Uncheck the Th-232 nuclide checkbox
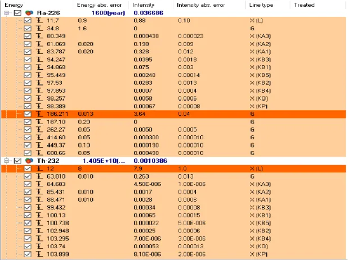This screenshot has width=348, height=260. pyautogui.click(x=17, y=161)
